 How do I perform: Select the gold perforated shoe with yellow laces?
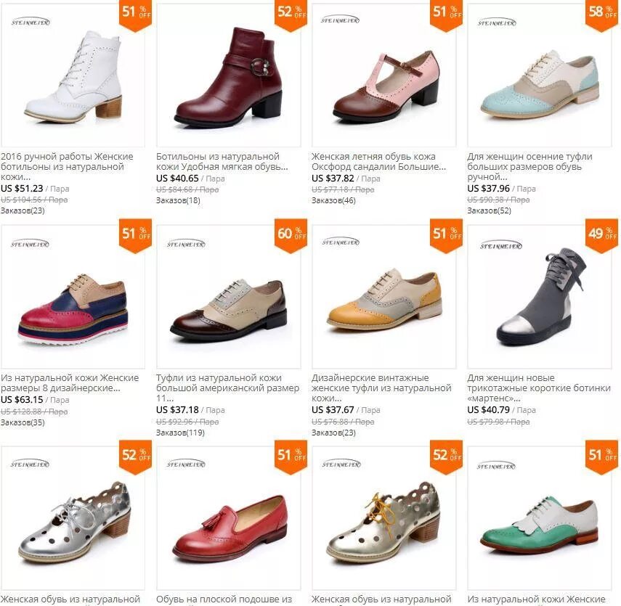pos(383,518)
